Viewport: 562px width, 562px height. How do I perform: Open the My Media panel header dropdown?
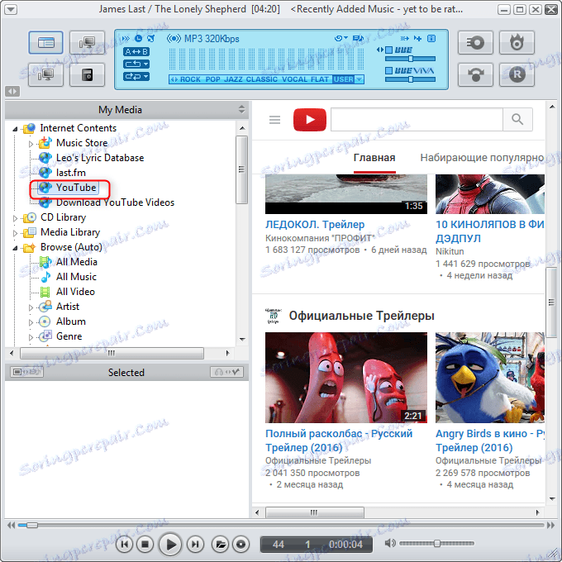pos(241,109)
